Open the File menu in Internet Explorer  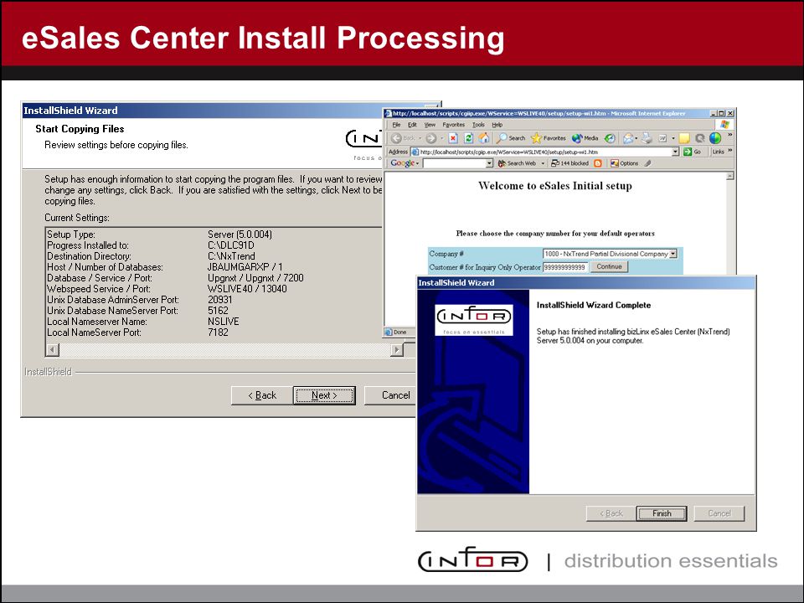coord(396,125)
